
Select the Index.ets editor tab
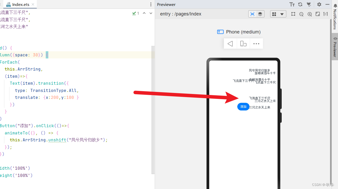pyautogui.click(x=20, y=5)
